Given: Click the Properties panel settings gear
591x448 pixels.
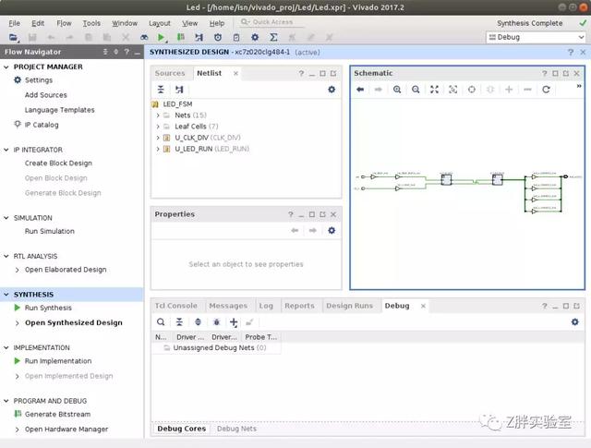Looking at the screenshot, I should (332, 230).
